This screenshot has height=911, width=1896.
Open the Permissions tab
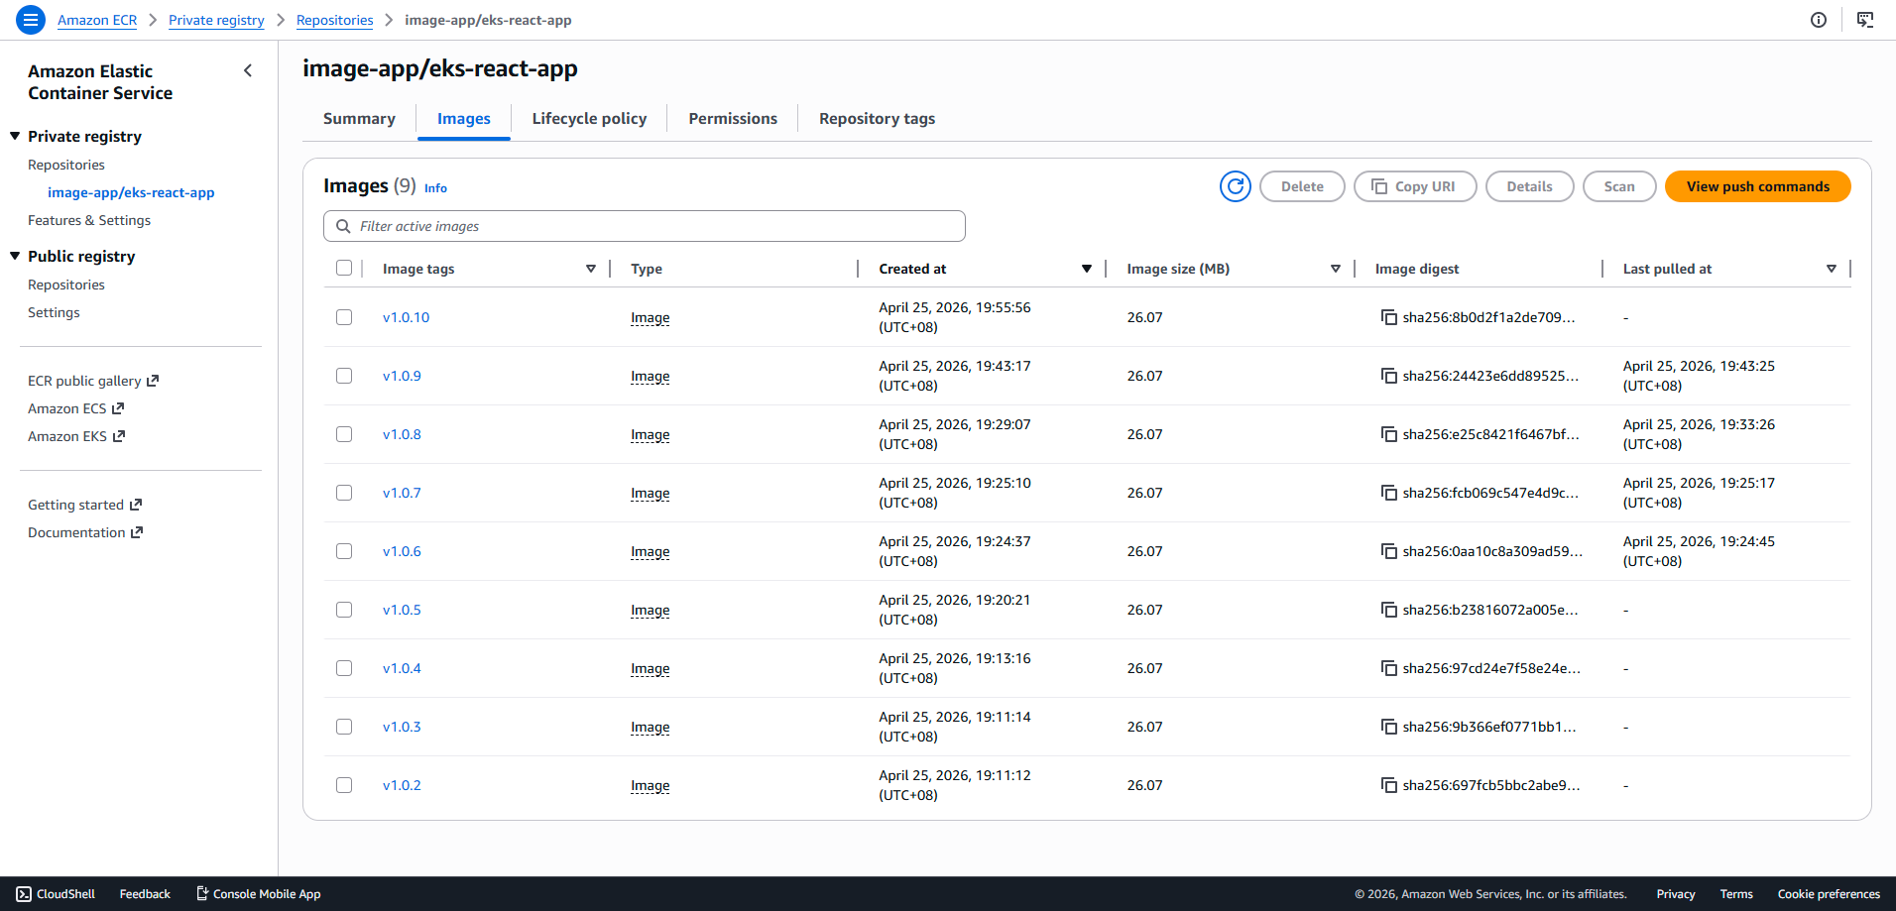coord(733,119)
